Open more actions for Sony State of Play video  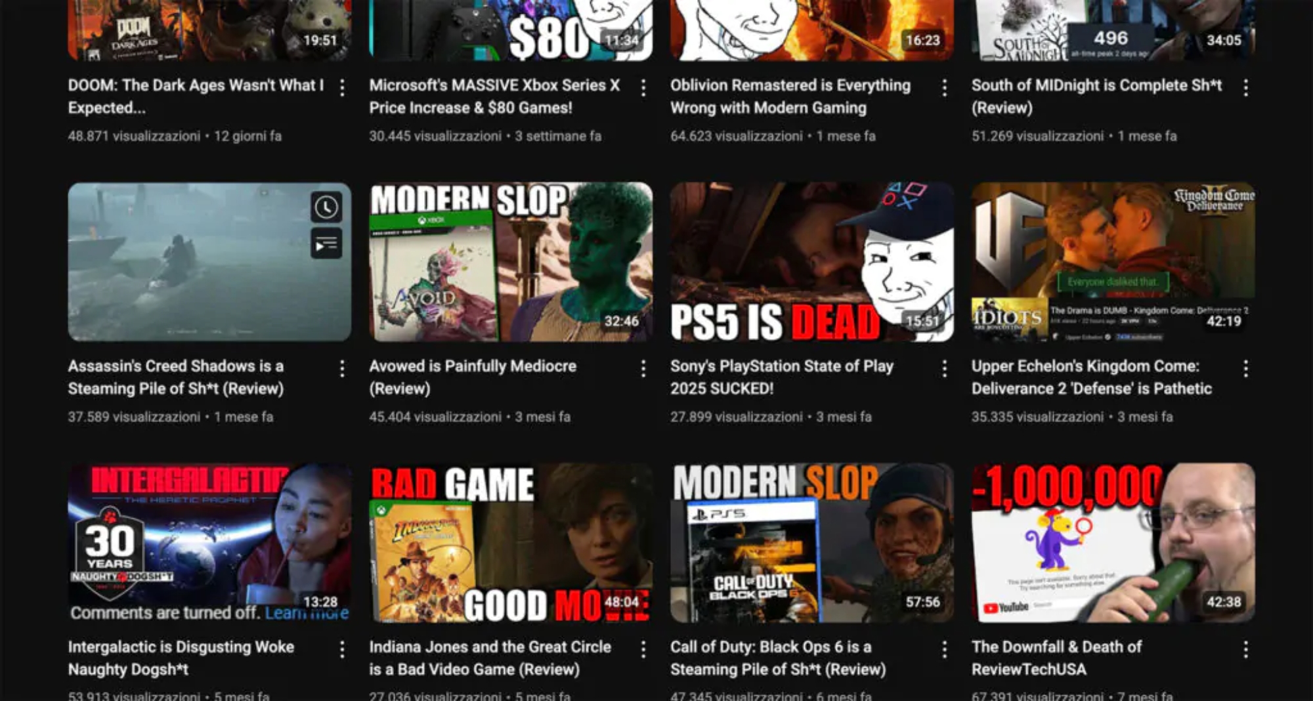point(944,369)
